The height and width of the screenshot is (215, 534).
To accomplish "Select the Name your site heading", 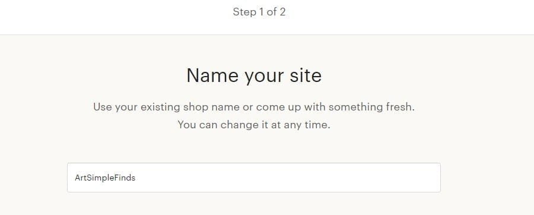I will pyautogui.click(x=254, y=75).
